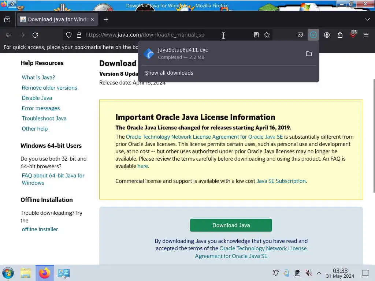Open the extensions puzzle-piece icon
The width and height of the screenshot is (375, 281).
tap(340, 35)
